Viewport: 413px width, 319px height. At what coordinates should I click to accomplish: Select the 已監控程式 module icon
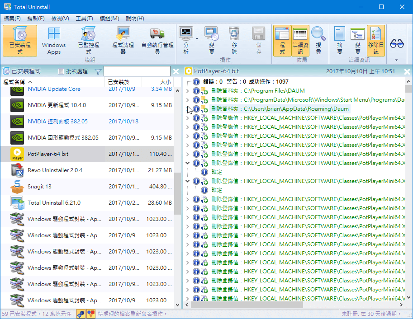point(88,41)
